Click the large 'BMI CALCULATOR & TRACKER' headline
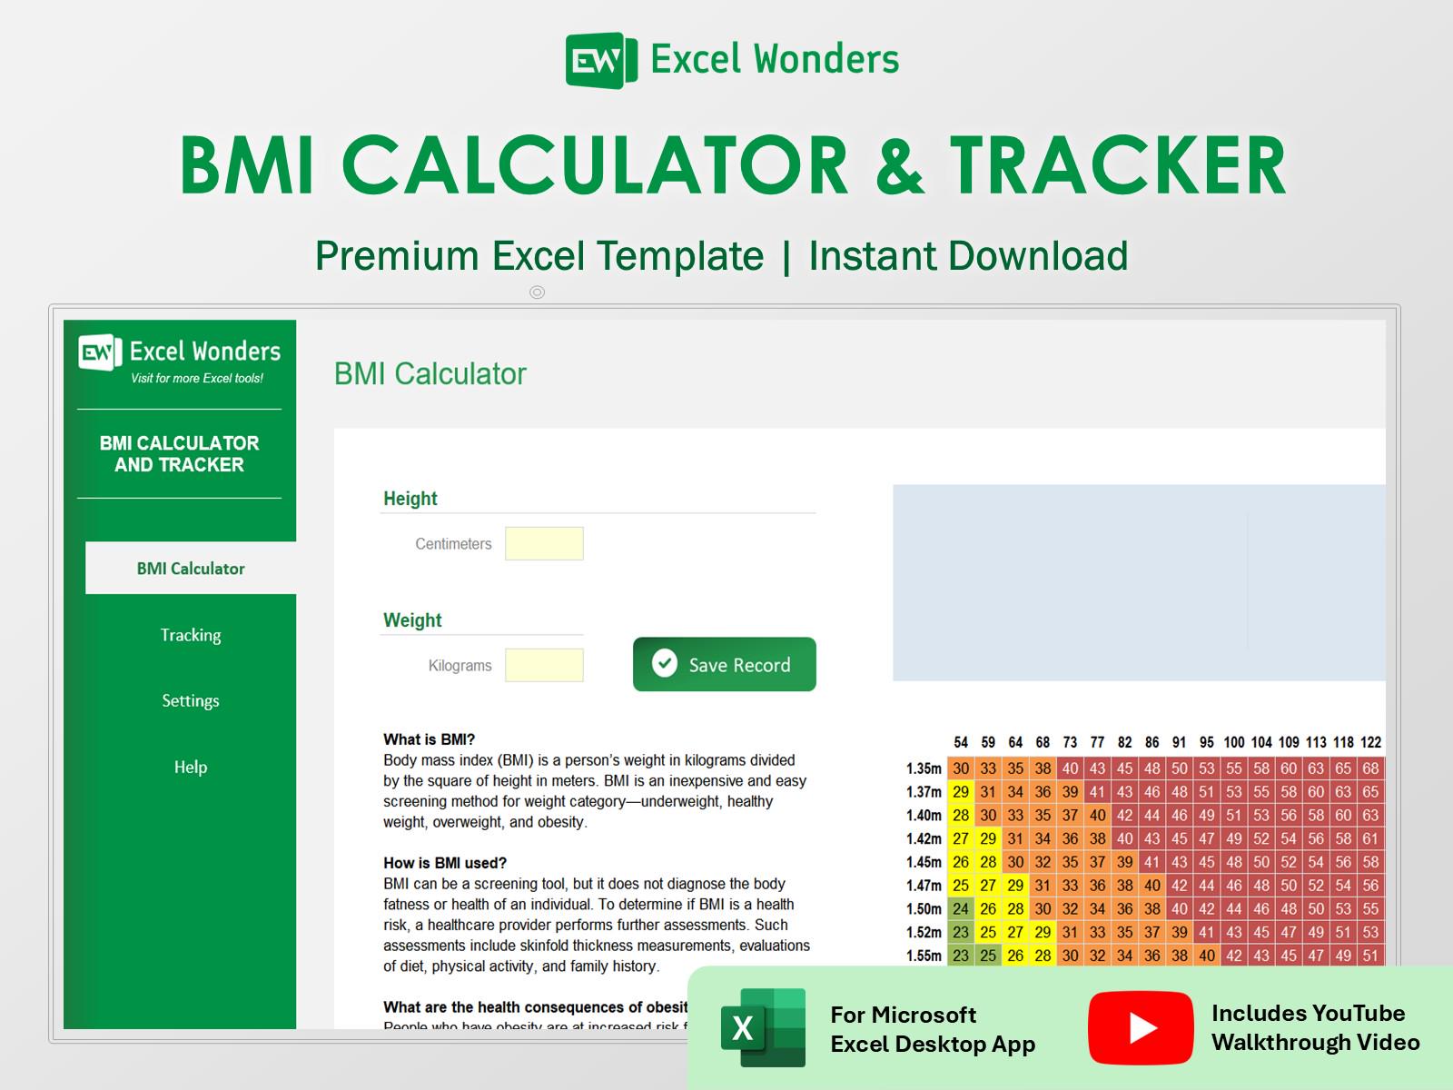The image size is (1453, 1090). click(733, 165)
